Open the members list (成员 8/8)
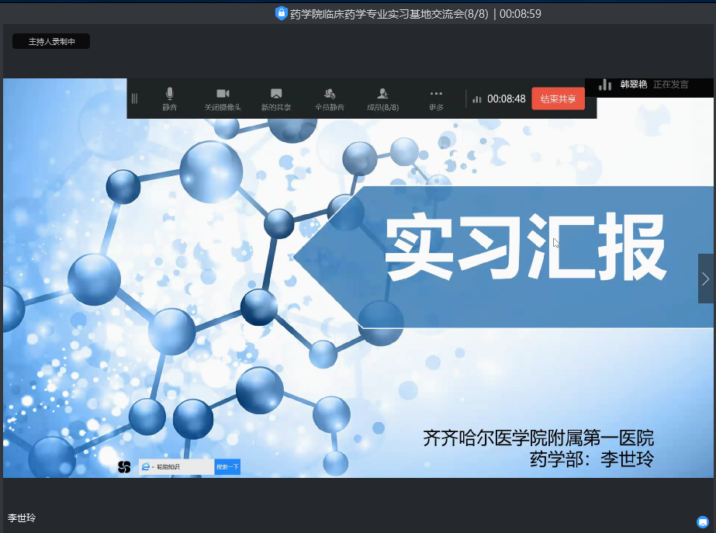The image size is (716, 533). (382, 99)
